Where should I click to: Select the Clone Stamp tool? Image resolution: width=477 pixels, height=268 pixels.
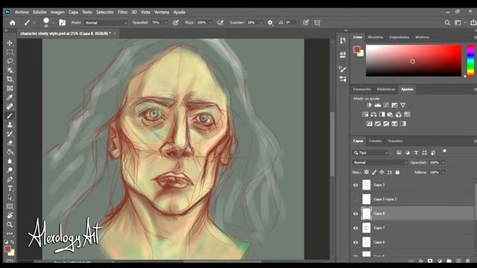[10, 124]
